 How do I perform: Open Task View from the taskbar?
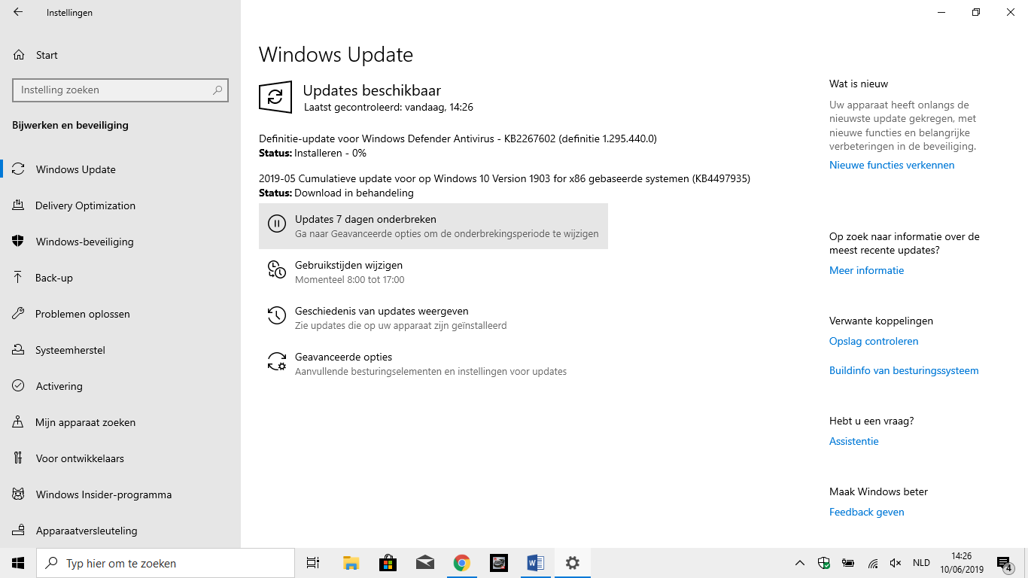pos(313,563)
